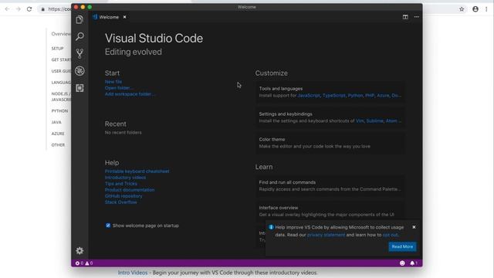Click the opt out link
494x278 pixels.
click(390, 235)
